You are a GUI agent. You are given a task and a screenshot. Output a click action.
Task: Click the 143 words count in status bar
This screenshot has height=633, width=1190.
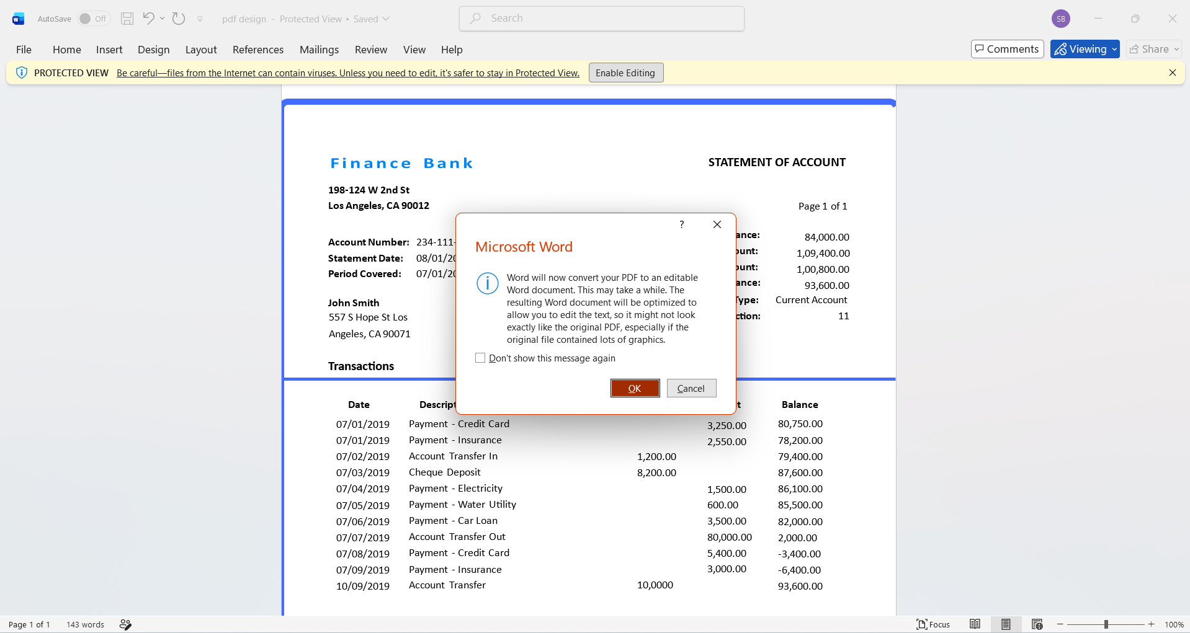(x=86, y=624)
